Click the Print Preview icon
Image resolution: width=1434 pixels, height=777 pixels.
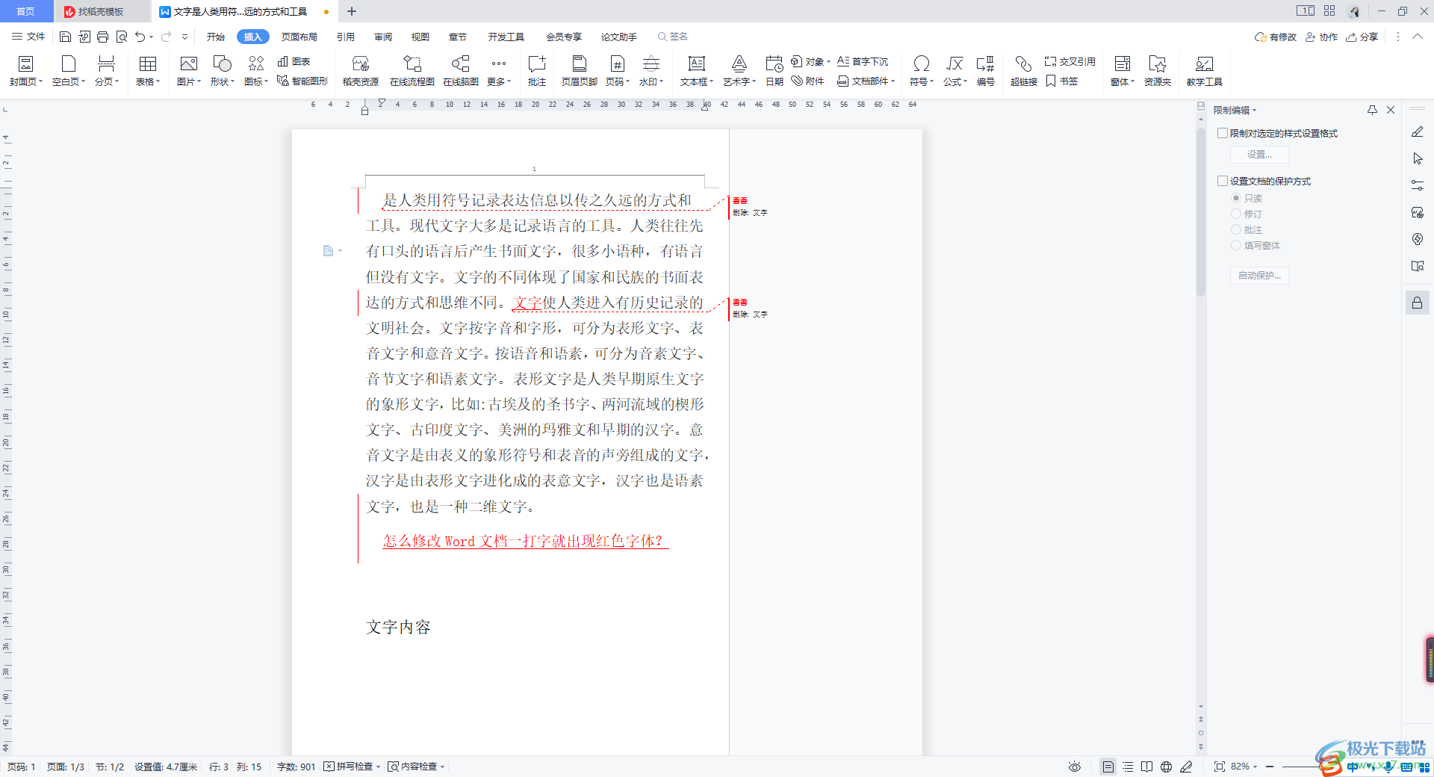tap(122, 37)
